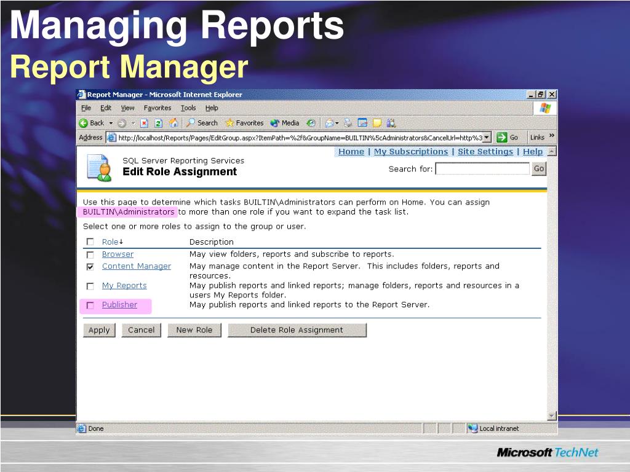Image resolution: width=630 pixels, height=472 pixels.
Task: Click the Edit Role Assignment page icon
Action: tap(99, 167)
